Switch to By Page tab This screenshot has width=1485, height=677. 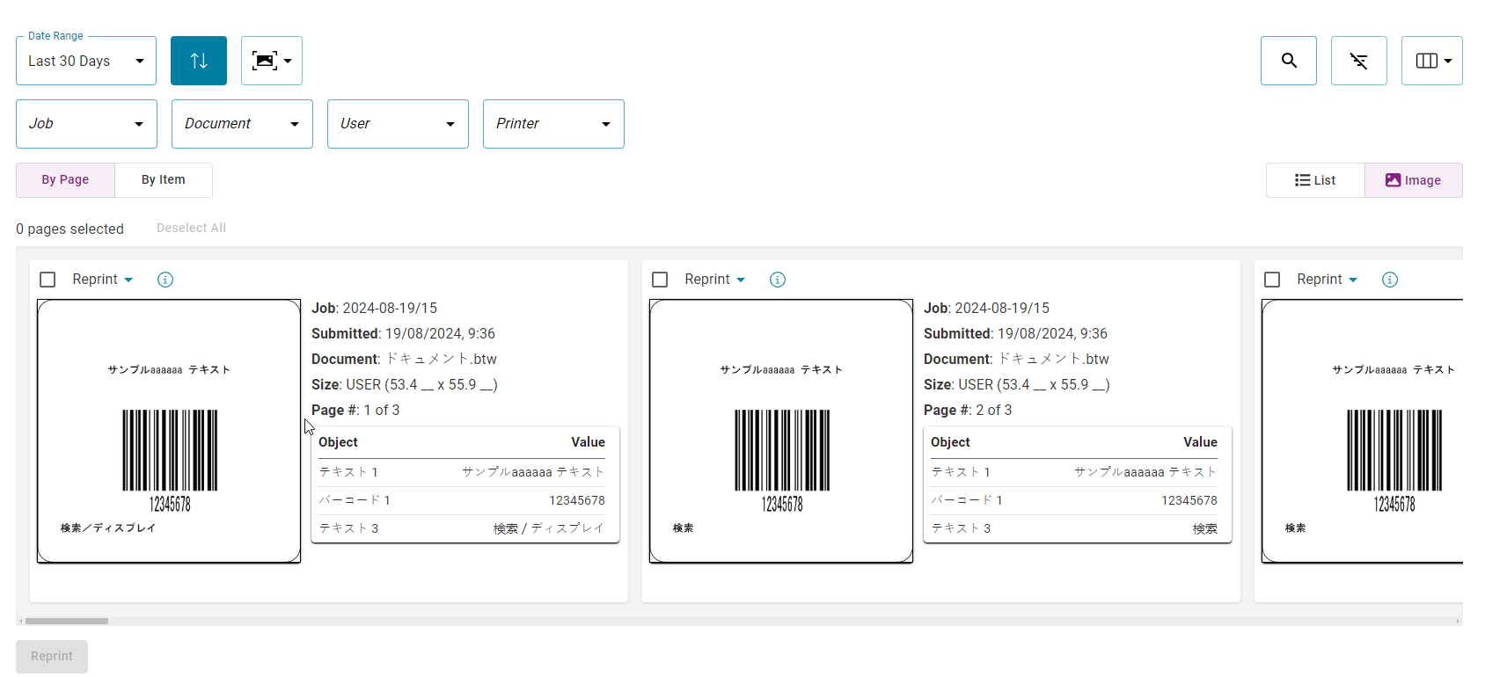[65, 180]
